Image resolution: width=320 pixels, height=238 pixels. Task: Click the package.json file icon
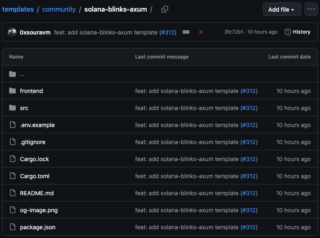[12, 227]
